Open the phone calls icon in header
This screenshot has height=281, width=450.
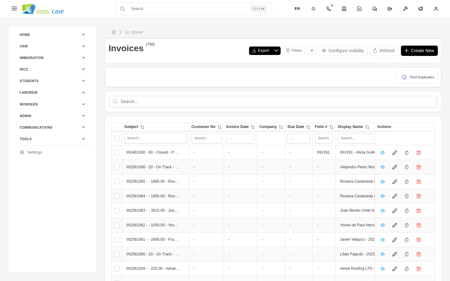point(329,9)
